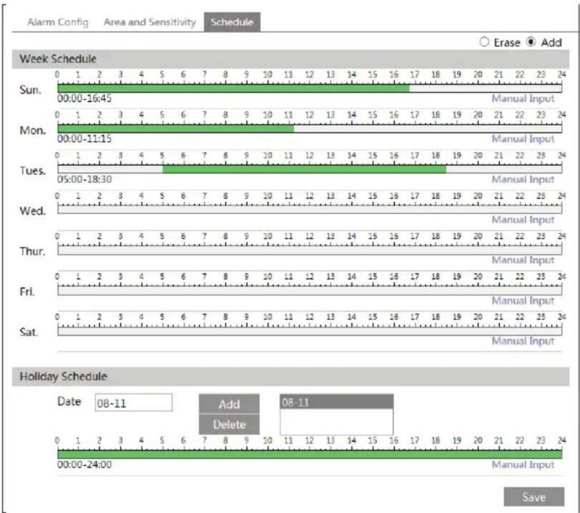Viewport: 580px width, 513px height.
Task: Open Manual Input for Saturday
Action: tap(523, 341)
